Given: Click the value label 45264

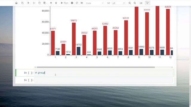Looking at the screenshot, I should coord(115,28).
